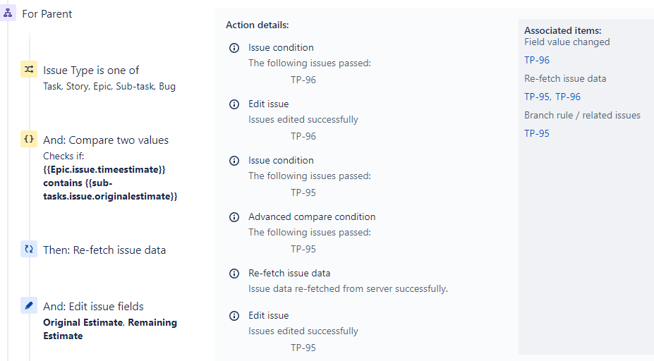Select 'And: Edit issue fields' step
Screen dimensions: 654x361
93,307
